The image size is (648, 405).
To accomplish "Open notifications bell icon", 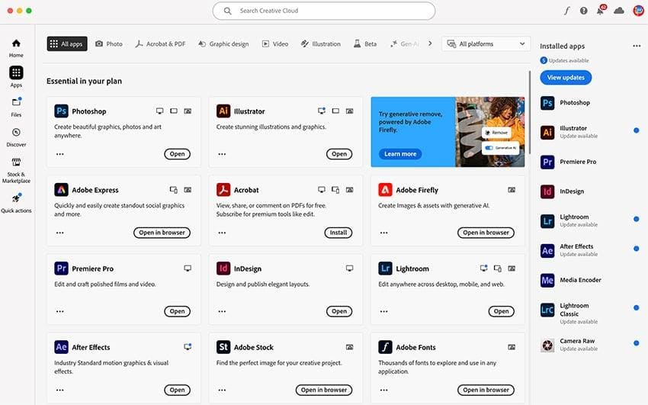I will [x=601, y=11].
